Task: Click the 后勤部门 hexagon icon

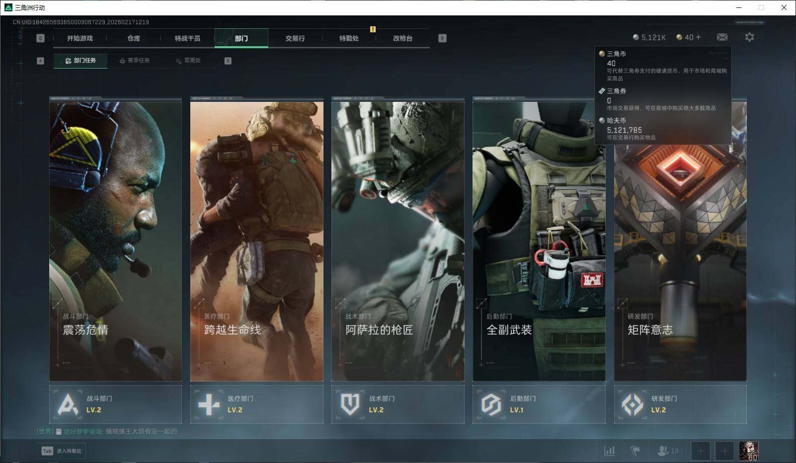Action: click(x=491, y=404)
